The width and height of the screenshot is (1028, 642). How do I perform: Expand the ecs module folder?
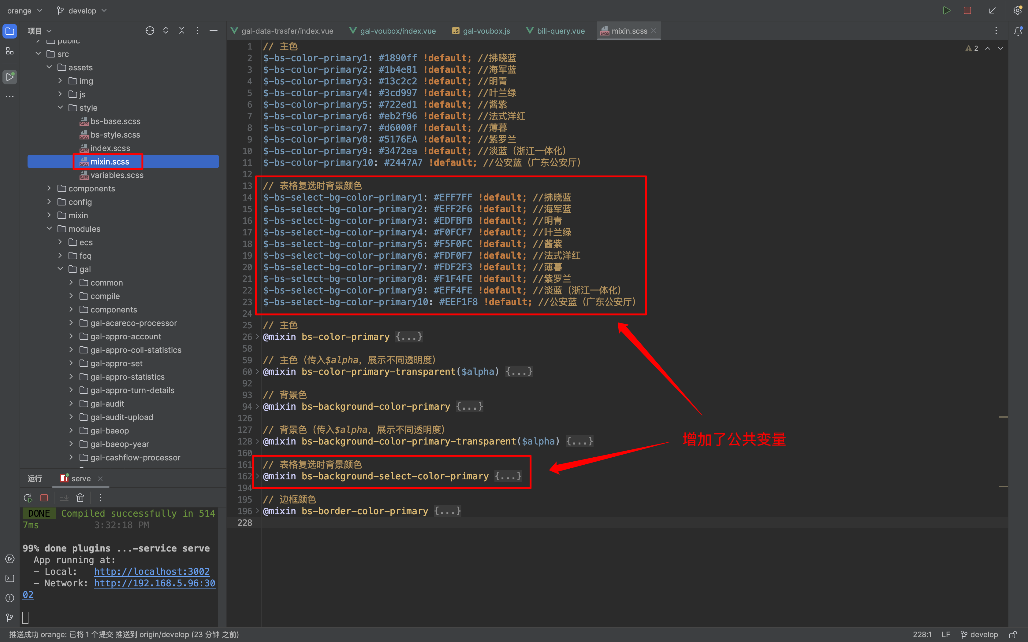pos(60,242)
